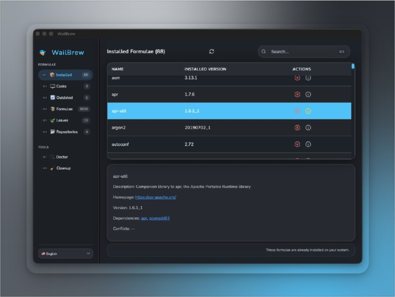Show info for the autoconf formula
This screenshot has height=297, width=395.
[x=308, y=144]
